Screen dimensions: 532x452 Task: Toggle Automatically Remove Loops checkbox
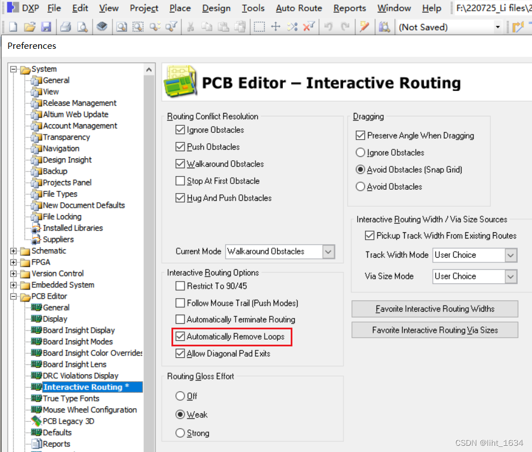click(180, 336)
